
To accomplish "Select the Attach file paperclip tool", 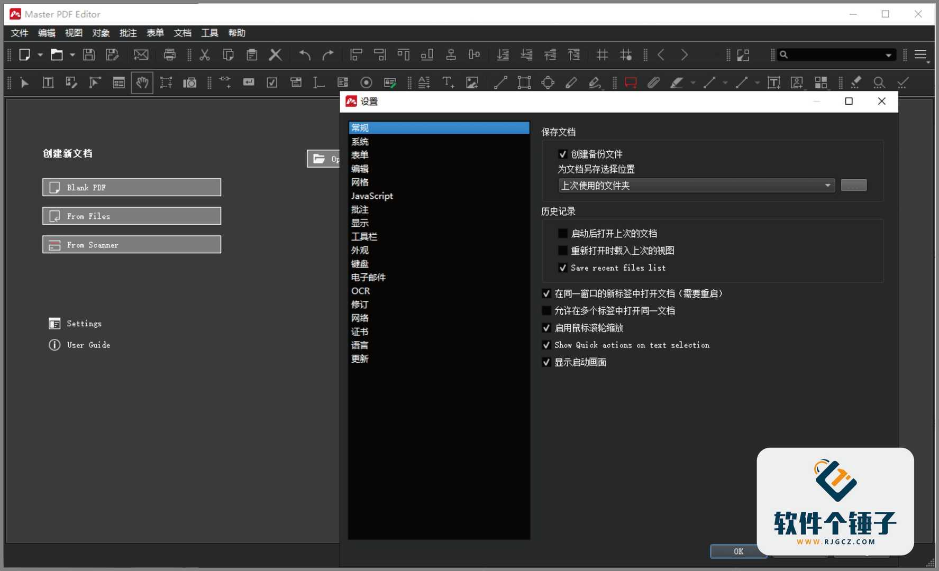I will click(x=654, y=82).
